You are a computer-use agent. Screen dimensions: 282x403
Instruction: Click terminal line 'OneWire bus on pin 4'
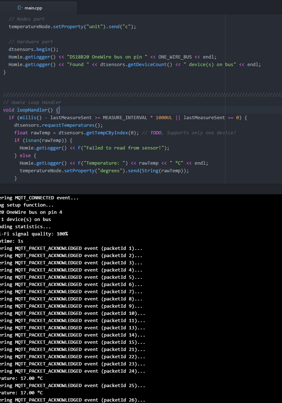pyautogui.click(x=31, y=212)
